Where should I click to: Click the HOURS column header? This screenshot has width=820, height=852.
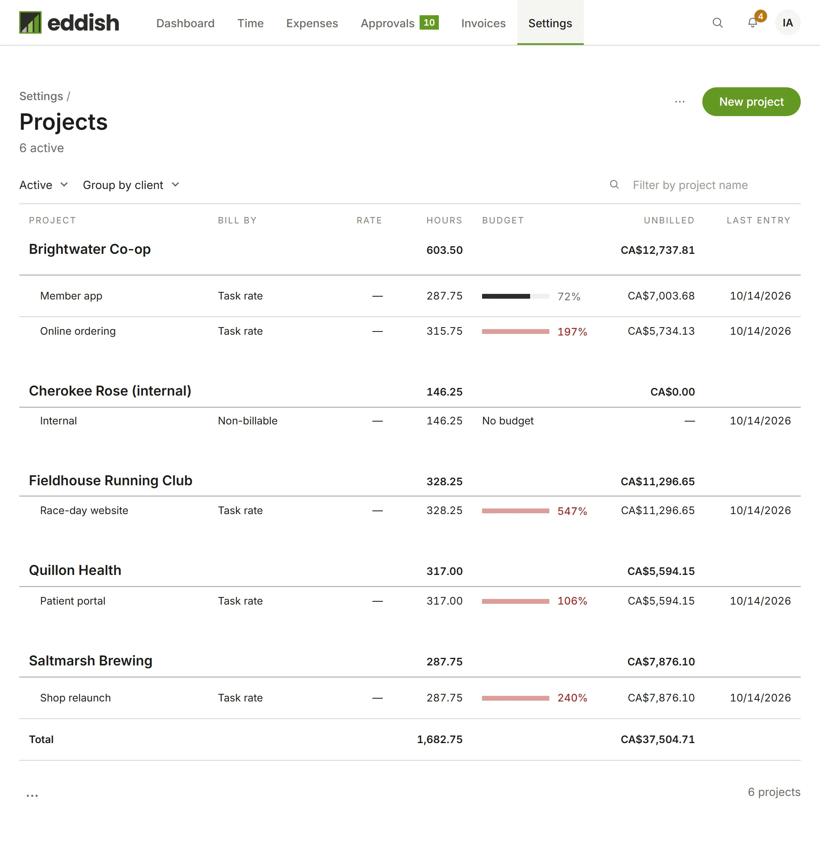pyautogui.click(x=444, y=220)
